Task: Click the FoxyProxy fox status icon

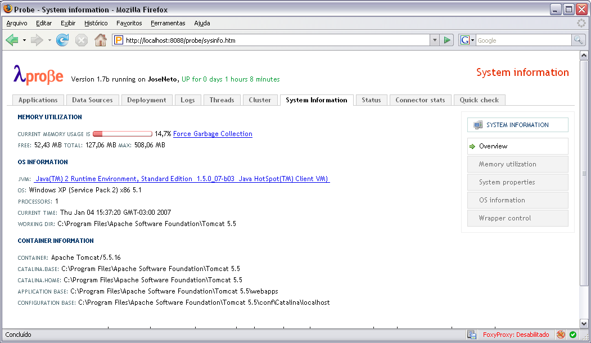Action: (x=561, y=335)
